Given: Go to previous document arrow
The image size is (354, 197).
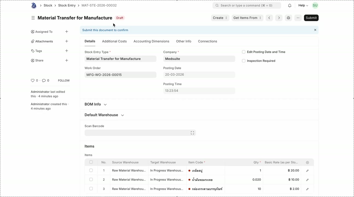Looking at the screenshot, I should [269, 18].
